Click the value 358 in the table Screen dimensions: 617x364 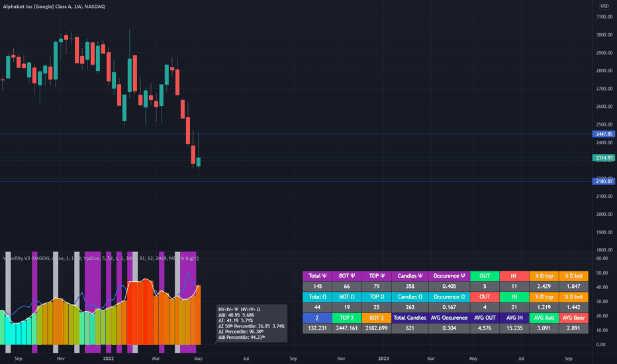point(410,287)
